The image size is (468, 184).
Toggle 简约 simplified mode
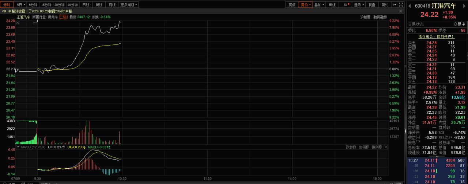[385, 5]
